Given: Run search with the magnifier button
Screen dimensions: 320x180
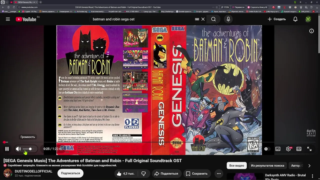Looking at the screenshot, I should (x=213, y=19).
